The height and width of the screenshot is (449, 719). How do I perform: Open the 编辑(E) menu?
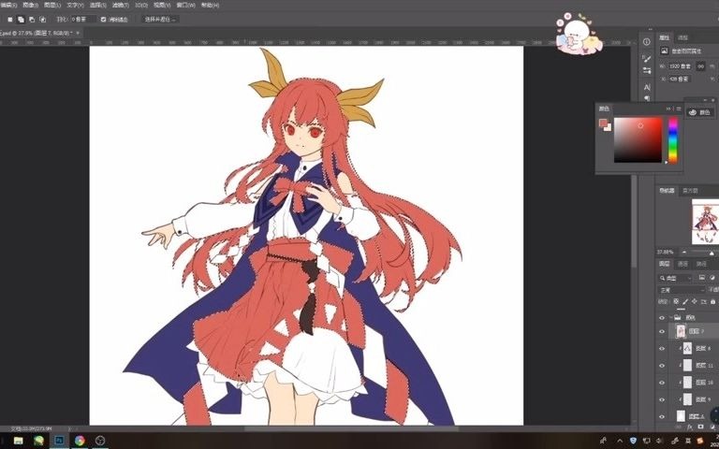coord(8,5)
